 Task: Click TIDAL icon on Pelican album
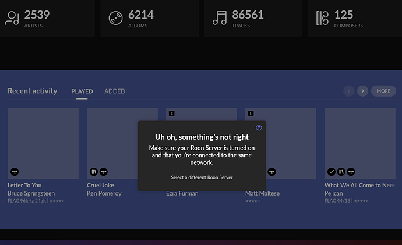(x=351, y=172)
